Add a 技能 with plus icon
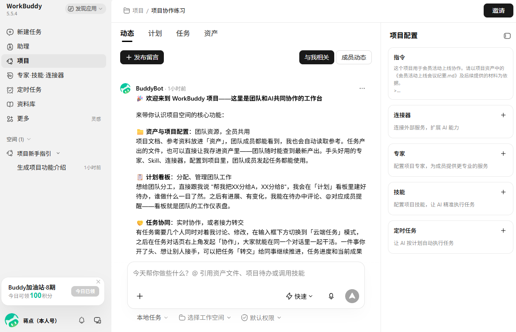516x332 pixels. pyautogui.click(x=503, y=192)
